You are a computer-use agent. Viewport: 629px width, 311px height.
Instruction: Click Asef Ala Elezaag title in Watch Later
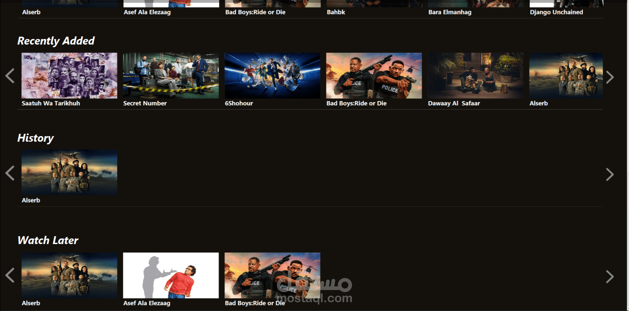[x=147, y=303]
